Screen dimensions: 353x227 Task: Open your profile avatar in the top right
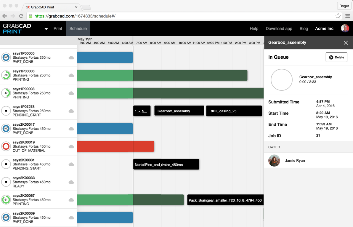pos(345,28)
